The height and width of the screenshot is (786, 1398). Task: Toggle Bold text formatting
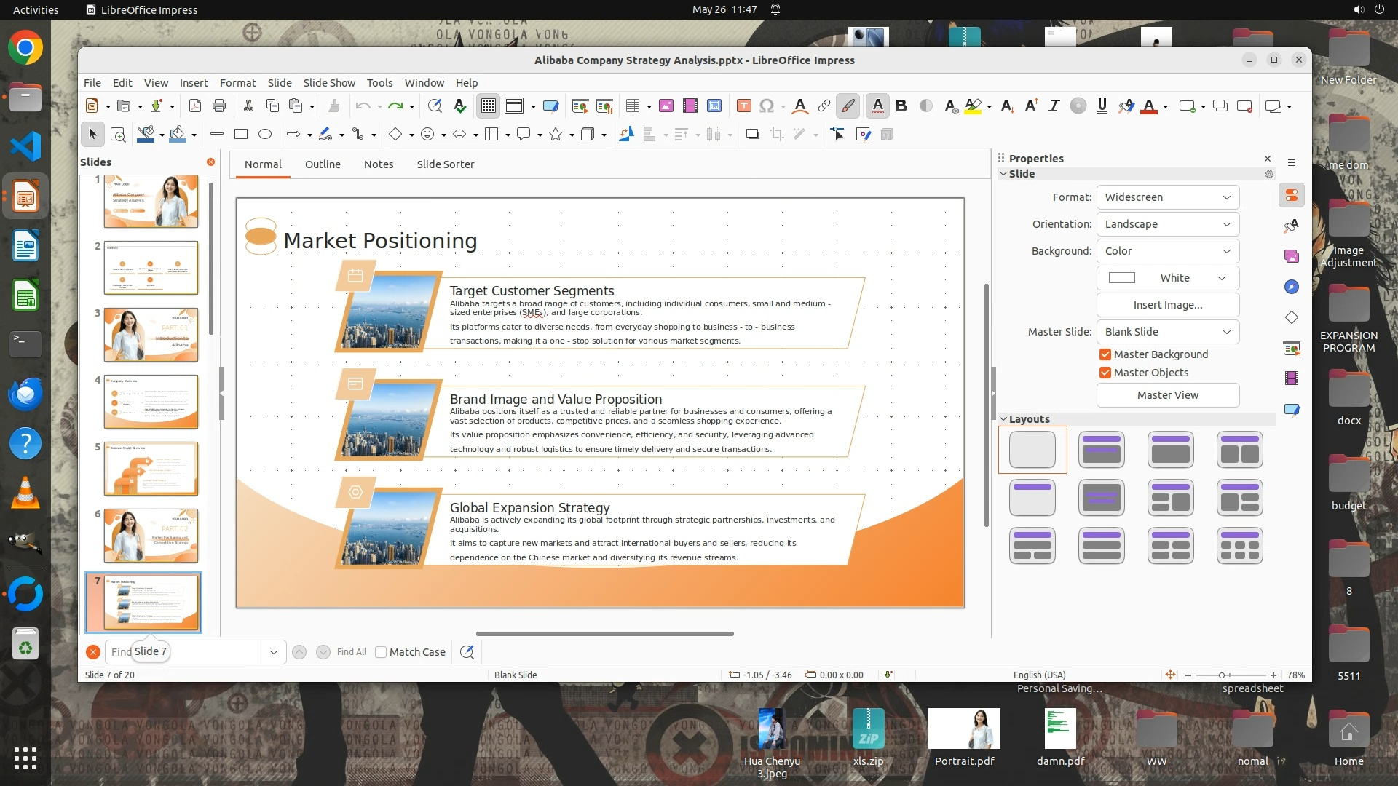901,106
